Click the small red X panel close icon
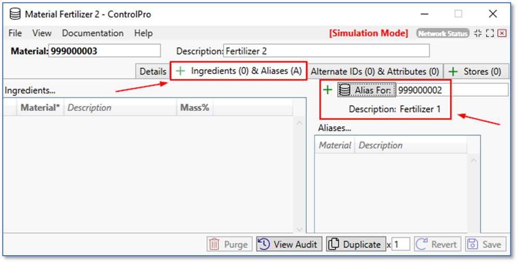 [502, 33]
